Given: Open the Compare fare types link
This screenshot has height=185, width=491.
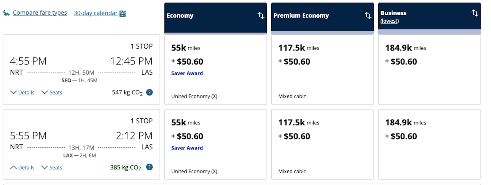Looking at the screenshot, I should (x=40, y=13).
